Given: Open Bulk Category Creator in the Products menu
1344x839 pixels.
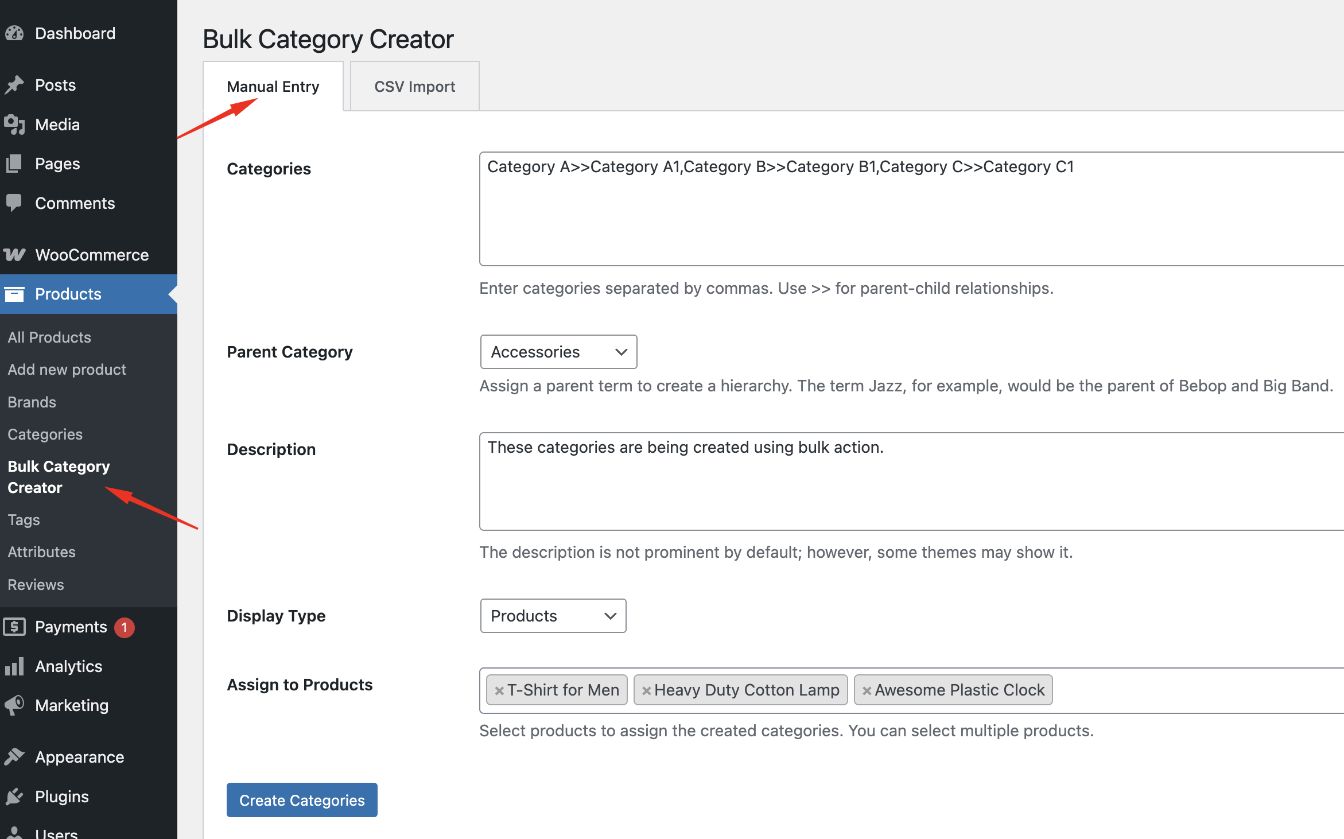Looking at the screenshot, I should point(58,477).
